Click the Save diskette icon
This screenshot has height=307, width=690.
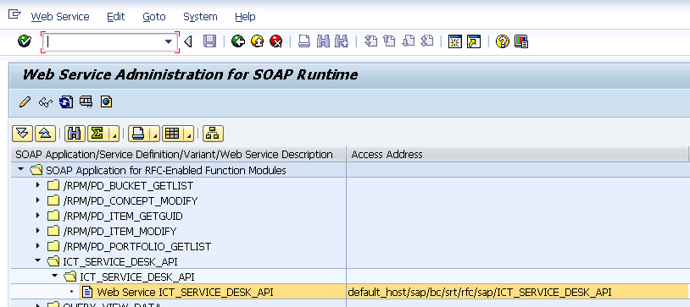(x=209, y=41)
